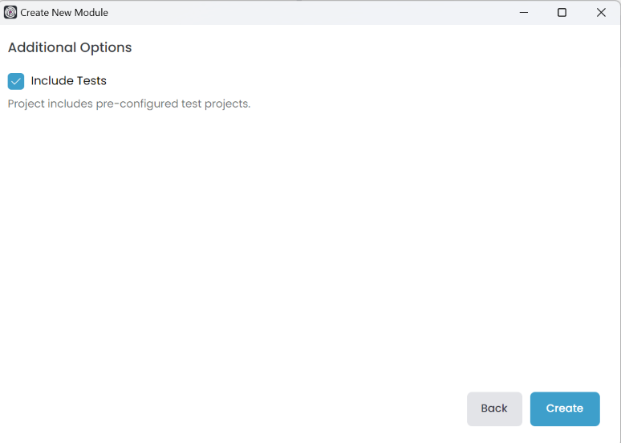Click the dash minimize icon
The image size is (621, 443).
523,12
